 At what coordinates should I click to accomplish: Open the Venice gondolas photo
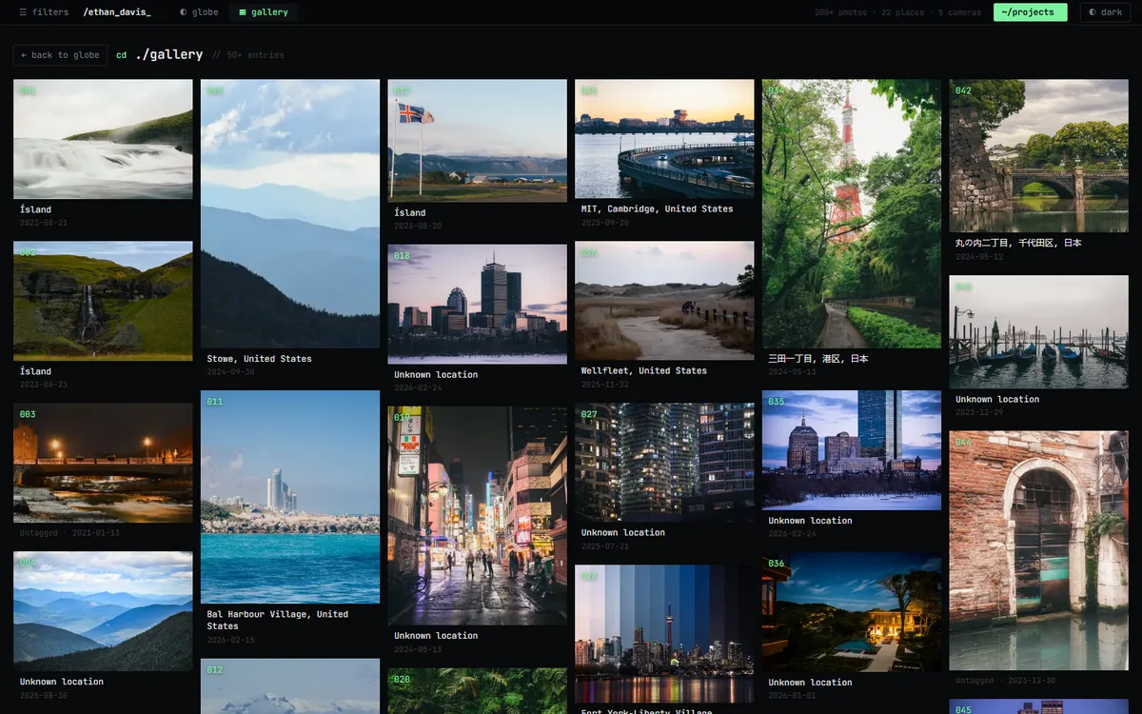pyautogui.click(x=1039, y=332)
